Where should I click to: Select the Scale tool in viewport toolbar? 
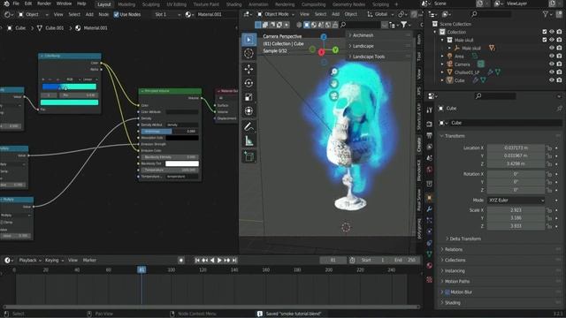tap(249, 97)
